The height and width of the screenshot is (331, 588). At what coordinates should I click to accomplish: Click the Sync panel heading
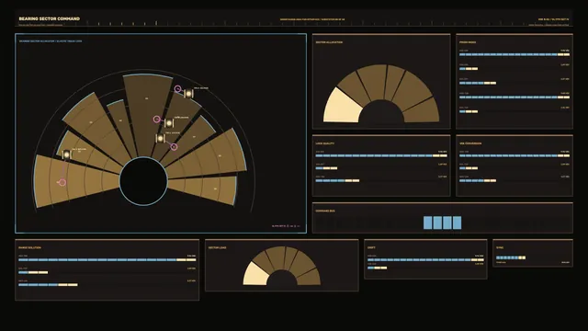[500, 247]
